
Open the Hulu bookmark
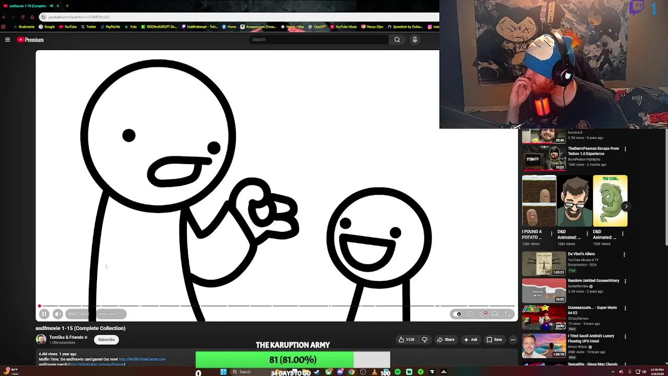click(131, 27)
